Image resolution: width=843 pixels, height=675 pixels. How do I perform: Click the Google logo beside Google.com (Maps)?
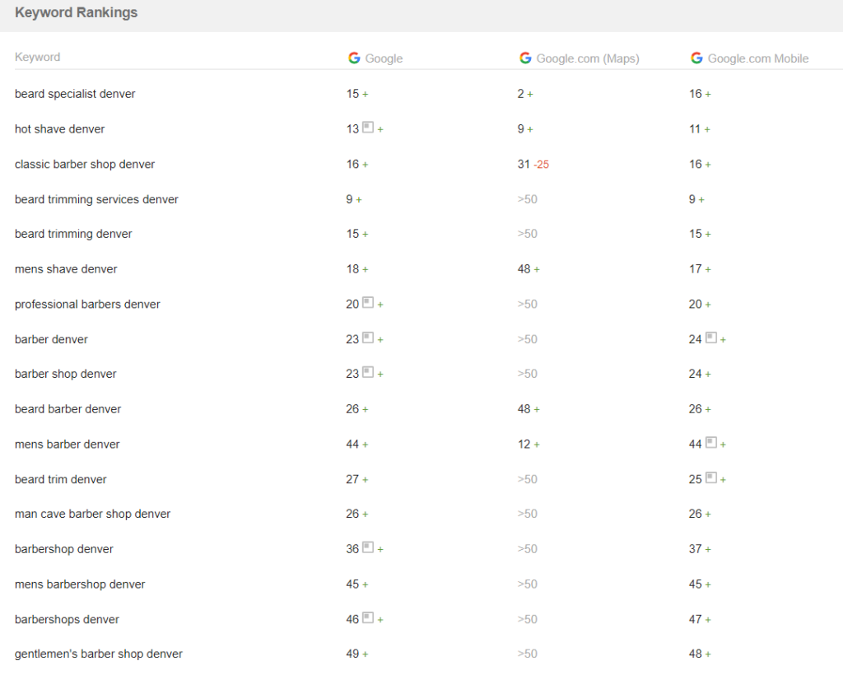tap(525, 58)
